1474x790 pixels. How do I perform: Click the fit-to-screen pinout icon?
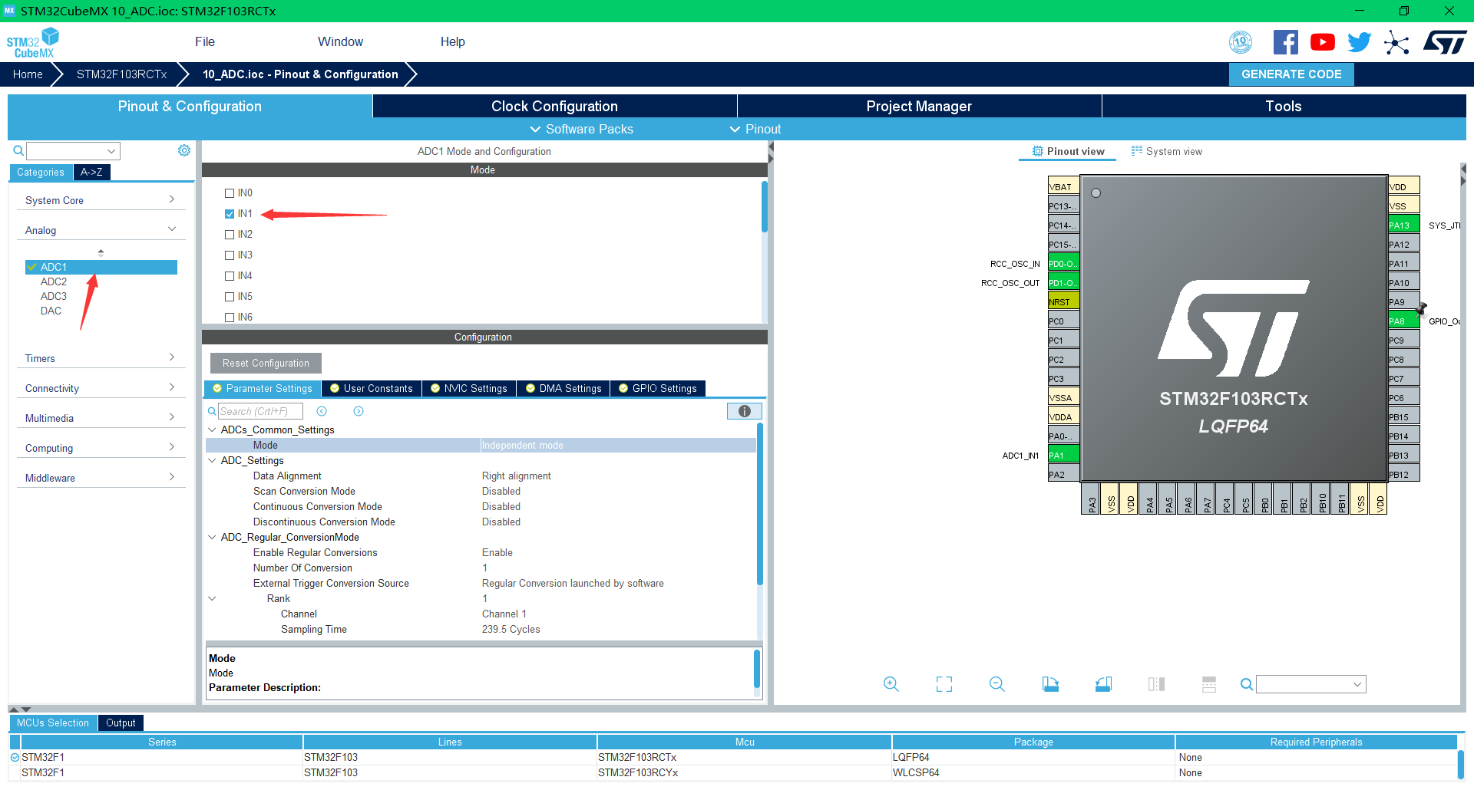[944, 684]
